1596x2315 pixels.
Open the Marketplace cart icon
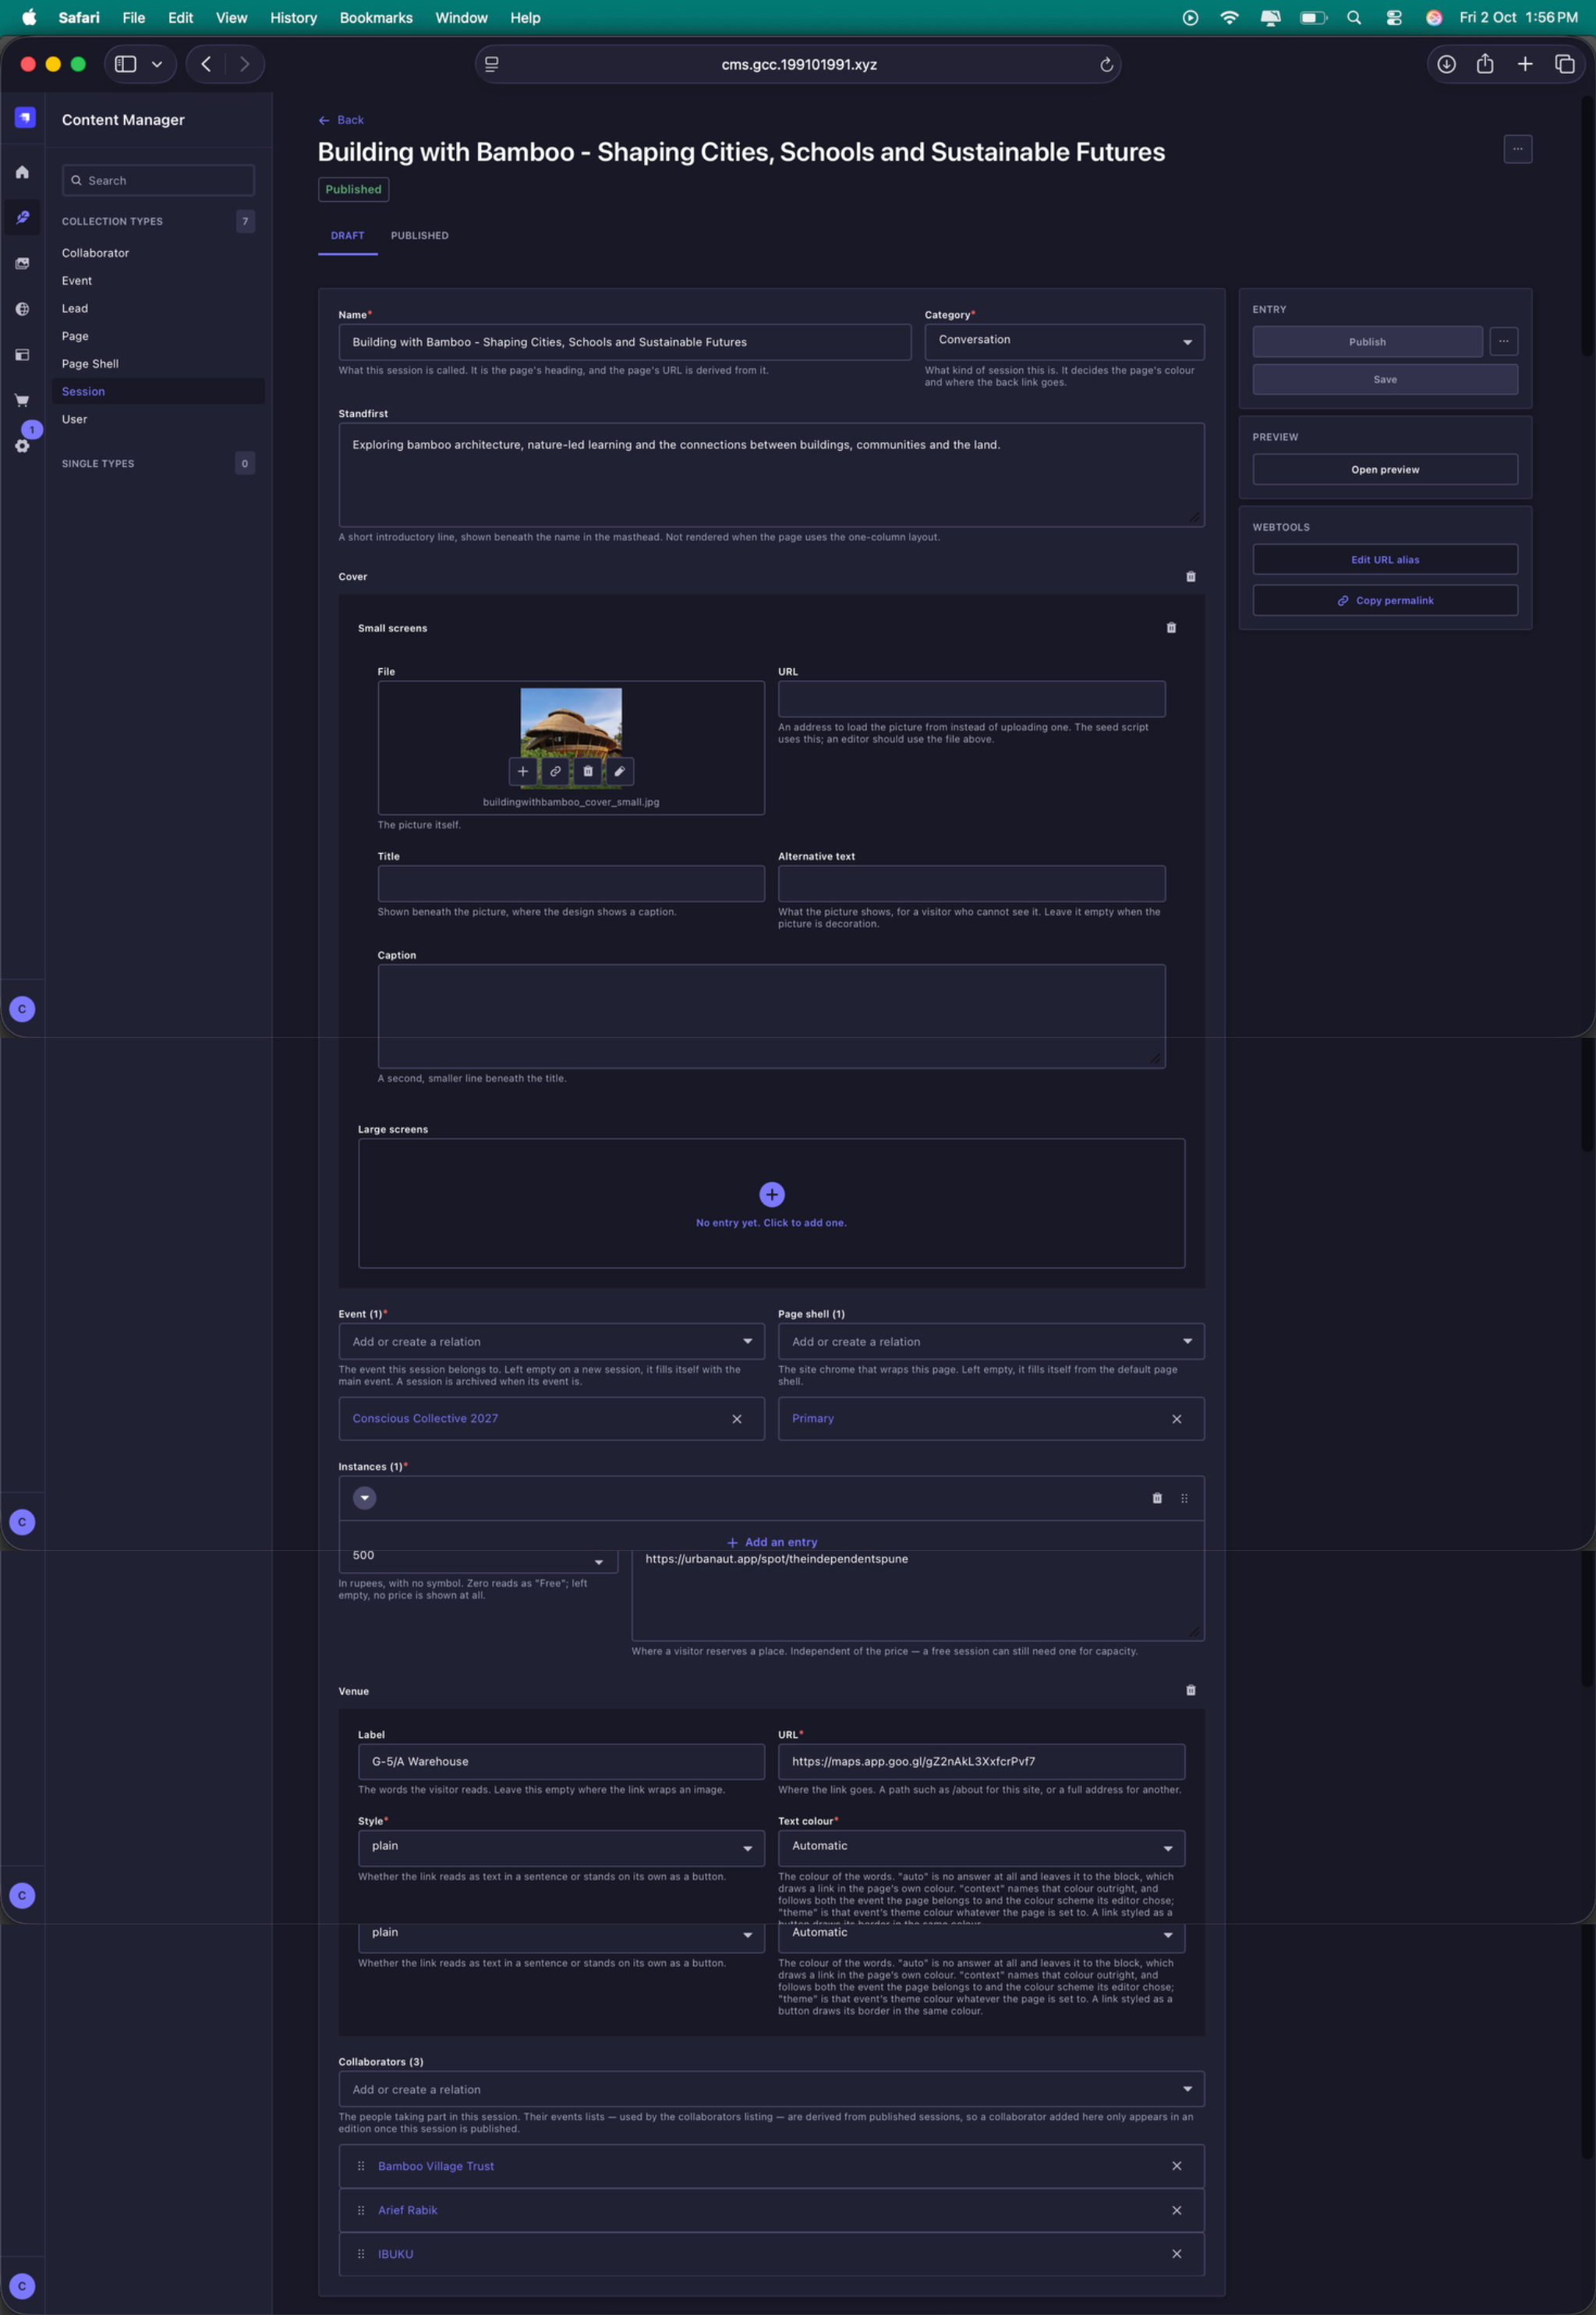pyautogui.click(x=22, y=400)
